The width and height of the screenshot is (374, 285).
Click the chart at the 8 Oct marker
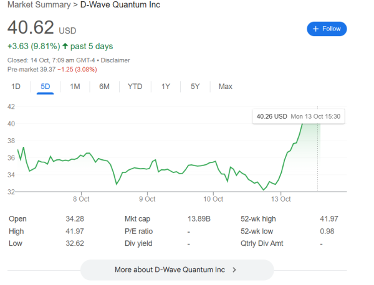(x=82, y=199)
